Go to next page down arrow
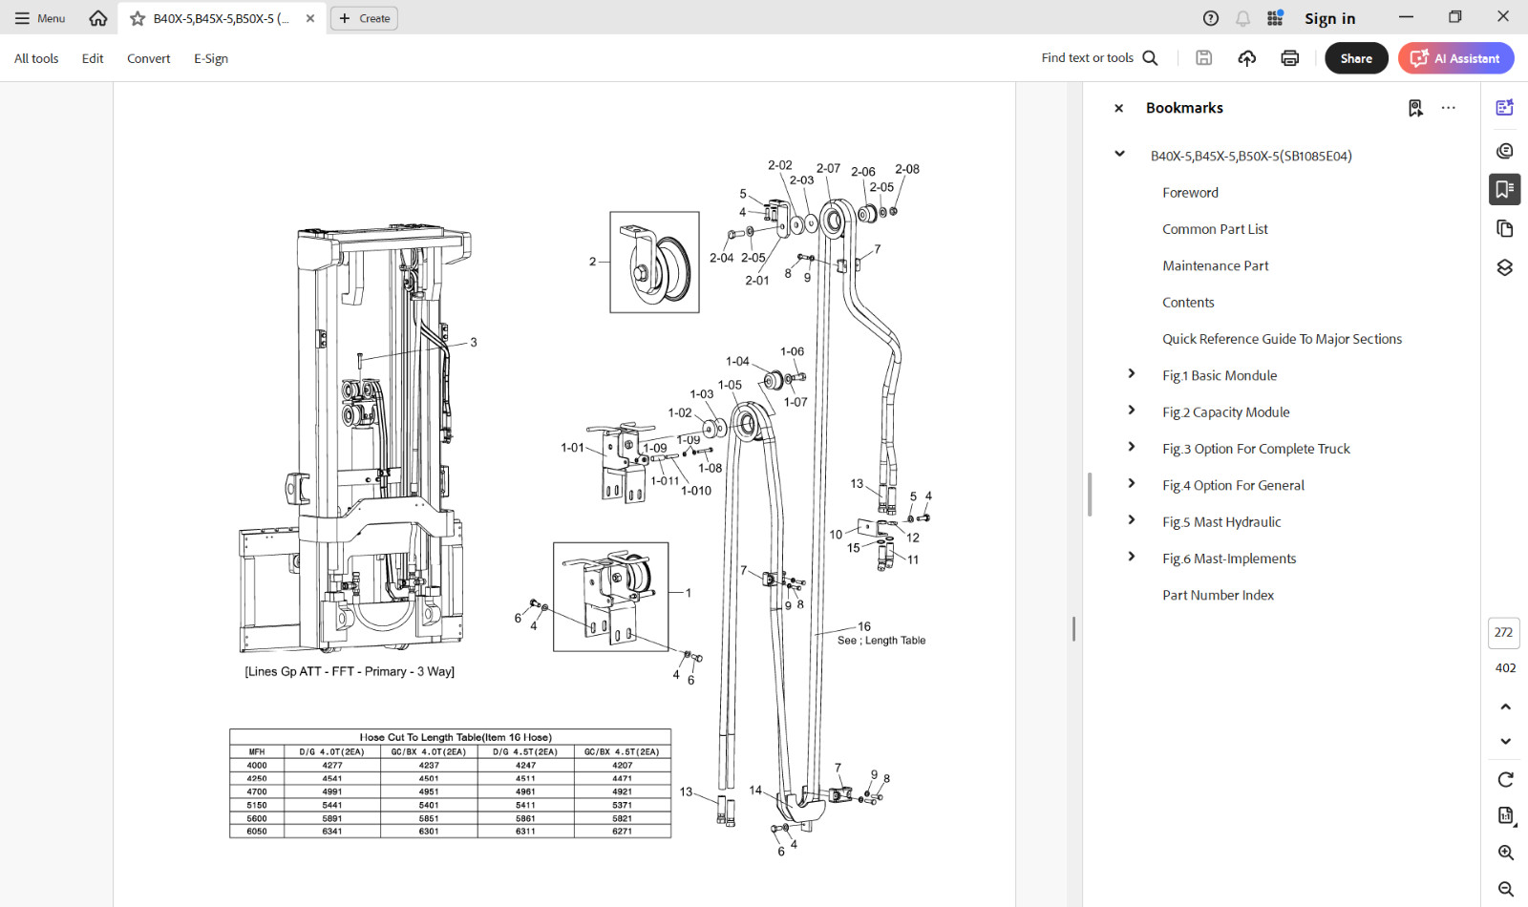This screenshot has height=907, width=1528. tap(1505, 742)
